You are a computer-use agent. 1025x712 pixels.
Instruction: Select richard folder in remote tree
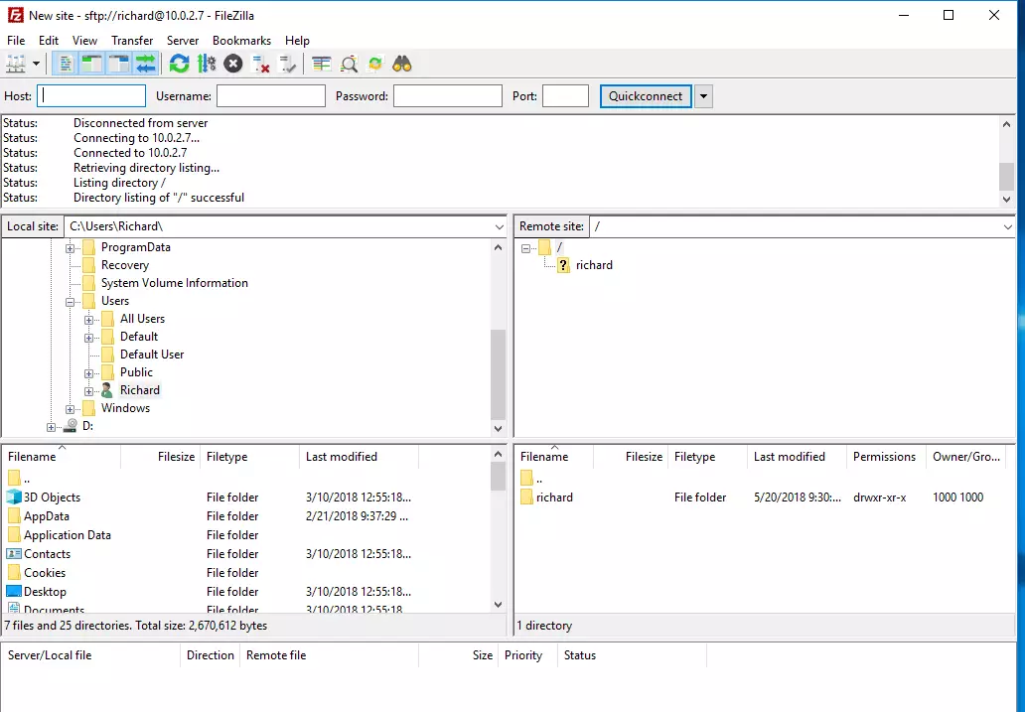(594, 265)
